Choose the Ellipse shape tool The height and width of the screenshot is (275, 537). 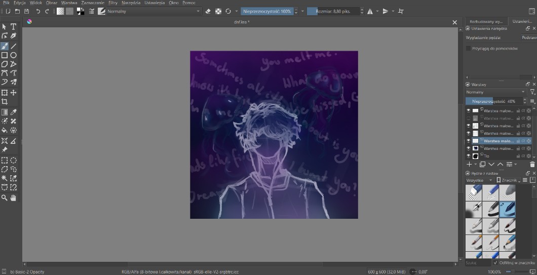pyautogui.click(x=14, y=55)
